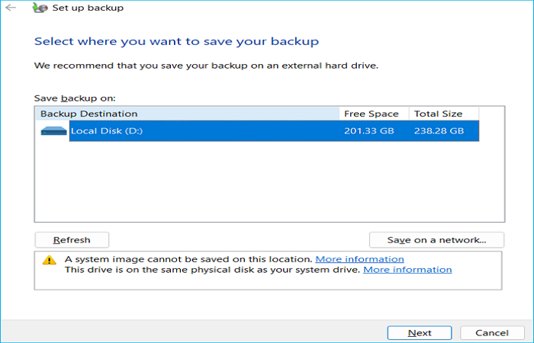Image resolution: width=534 pixels, height=343 pixels.
Task: Click the yellow warning triangle icon
Action: 49,261
